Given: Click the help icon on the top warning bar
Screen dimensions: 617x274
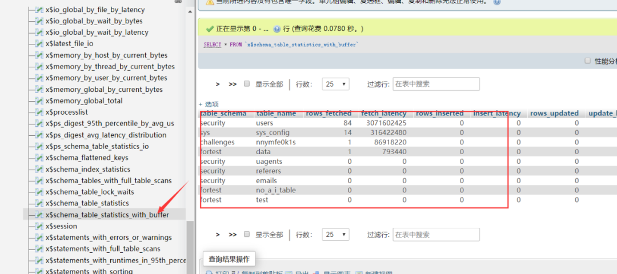Looking at the screenshot, I should coord(497,2).
